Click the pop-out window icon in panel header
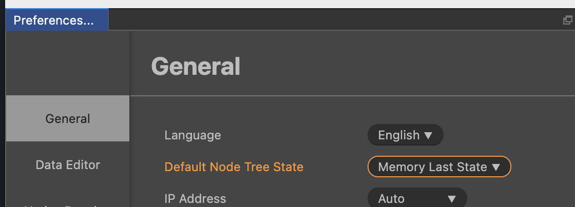Viewport: 575px width, 207px height. click(x=567, y=20)
